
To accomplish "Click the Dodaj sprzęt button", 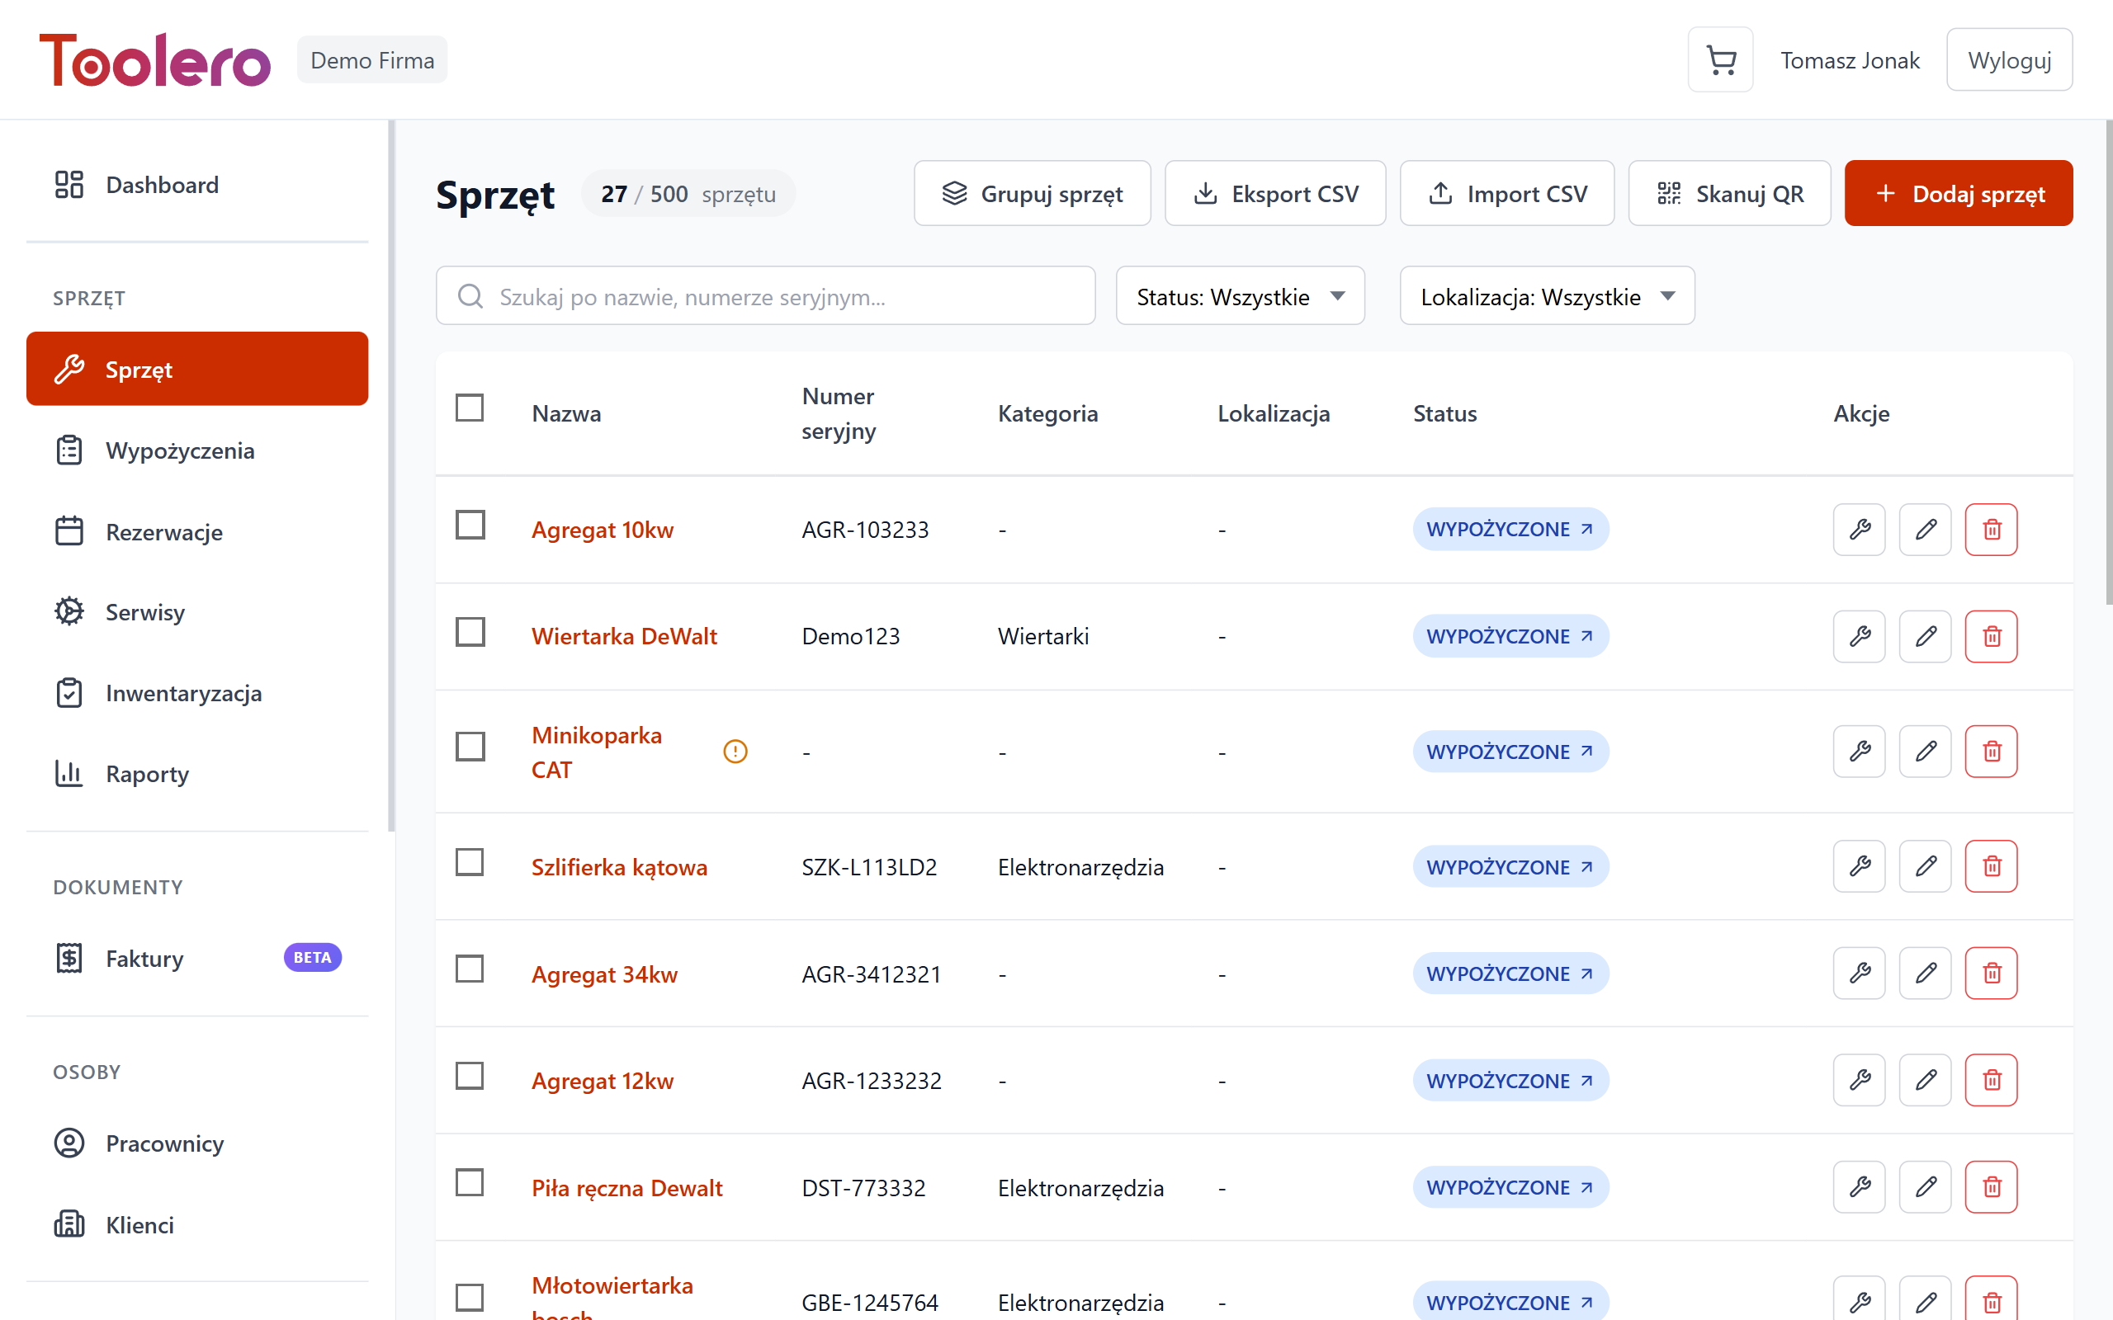I will [x=1958, y=193].
